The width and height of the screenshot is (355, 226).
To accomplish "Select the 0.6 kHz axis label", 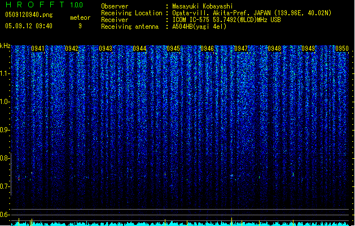I will [x=5, y=215].
